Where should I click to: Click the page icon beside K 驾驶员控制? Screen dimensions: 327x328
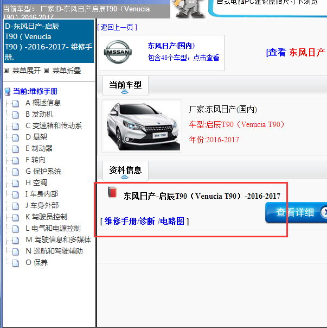[16, 217]
